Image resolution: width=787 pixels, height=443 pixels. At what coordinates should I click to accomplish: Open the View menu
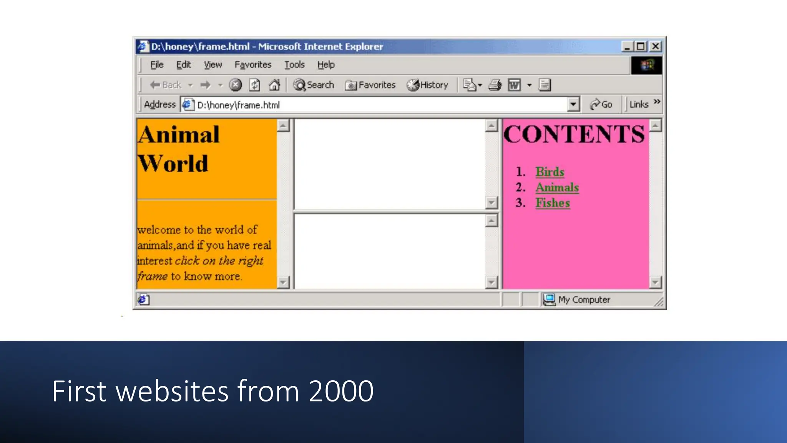coord(213,65)
